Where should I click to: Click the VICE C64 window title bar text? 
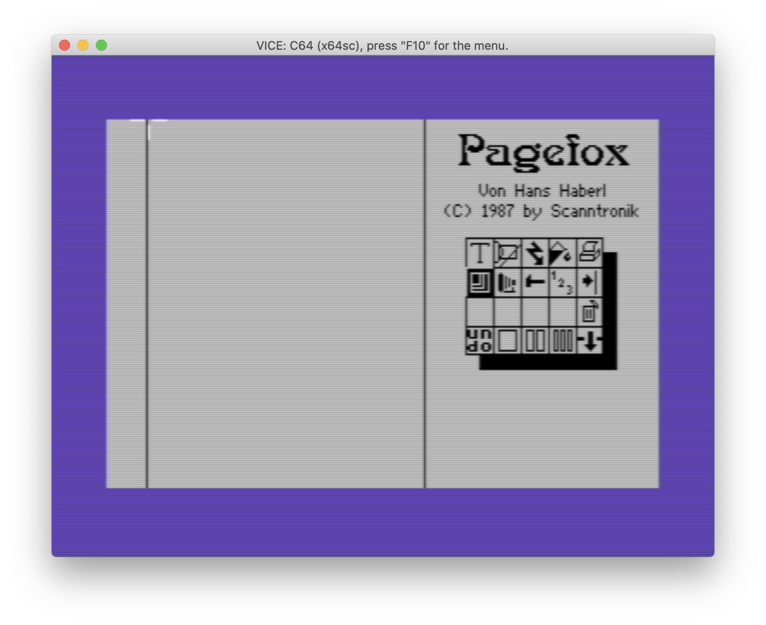click(383, 46)
